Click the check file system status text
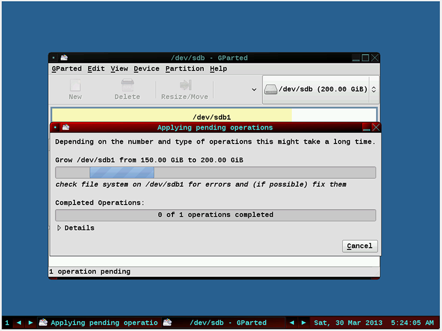 pyautogui.click(x=201, y=184)
